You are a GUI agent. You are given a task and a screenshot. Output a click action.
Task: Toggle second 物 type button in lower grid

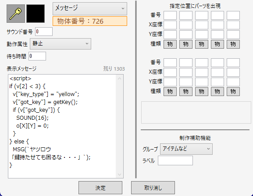click(x=186, y=92)
